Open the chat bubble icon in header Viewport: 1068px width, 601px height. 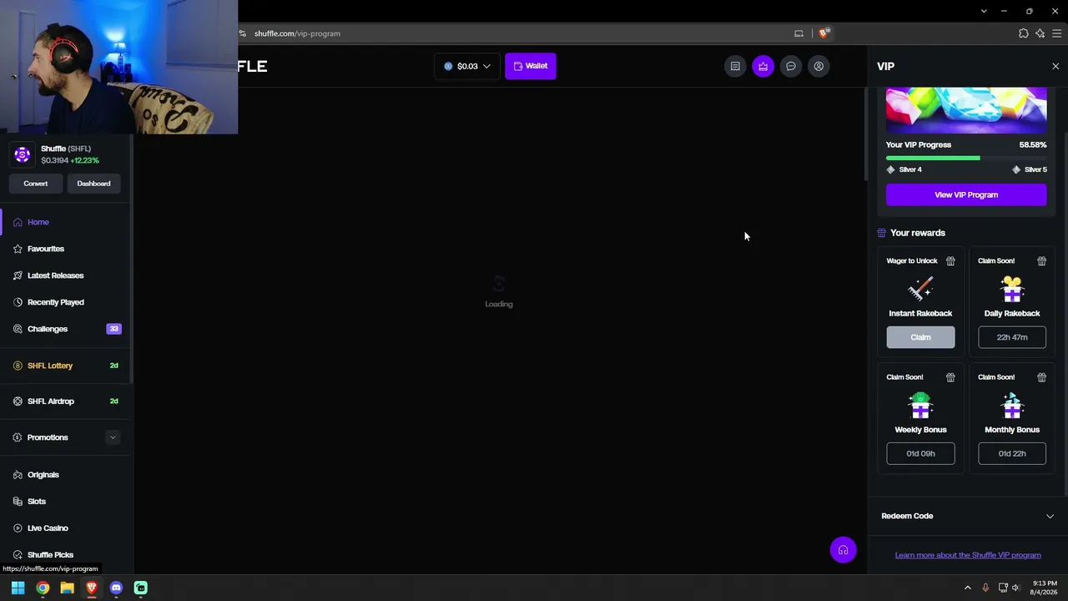[791, 66]
